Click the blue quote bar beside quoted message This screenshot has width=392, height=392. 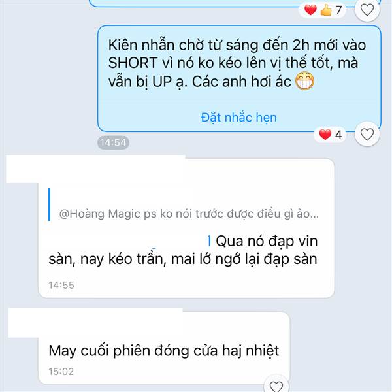[x=49, y=204]
